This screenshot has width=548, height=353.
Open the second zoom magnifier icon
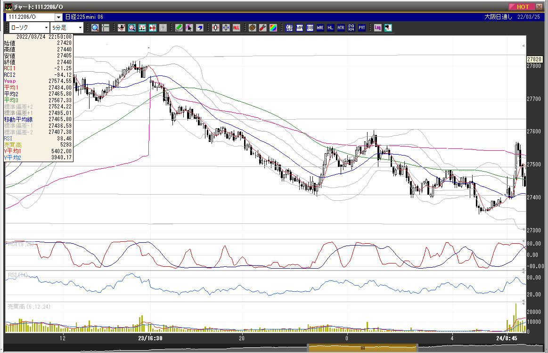point(132,28)
